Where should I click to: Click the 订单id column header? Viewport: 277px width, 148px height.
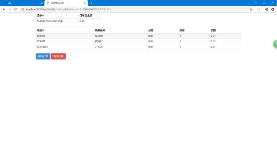tap(57, 16)
